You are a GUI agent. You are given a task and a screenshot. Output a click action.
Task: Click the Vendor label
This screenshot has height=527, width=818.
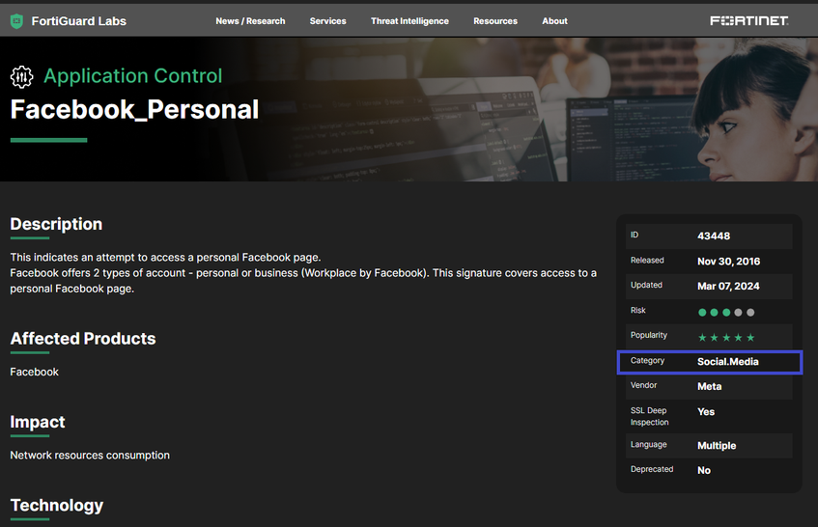point(644,385)
